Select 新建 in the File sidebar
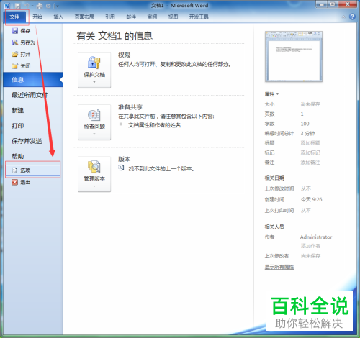Image resolution: width=360 pixels, height=338 pixels. pyautogui.click(x=18, y=110)
